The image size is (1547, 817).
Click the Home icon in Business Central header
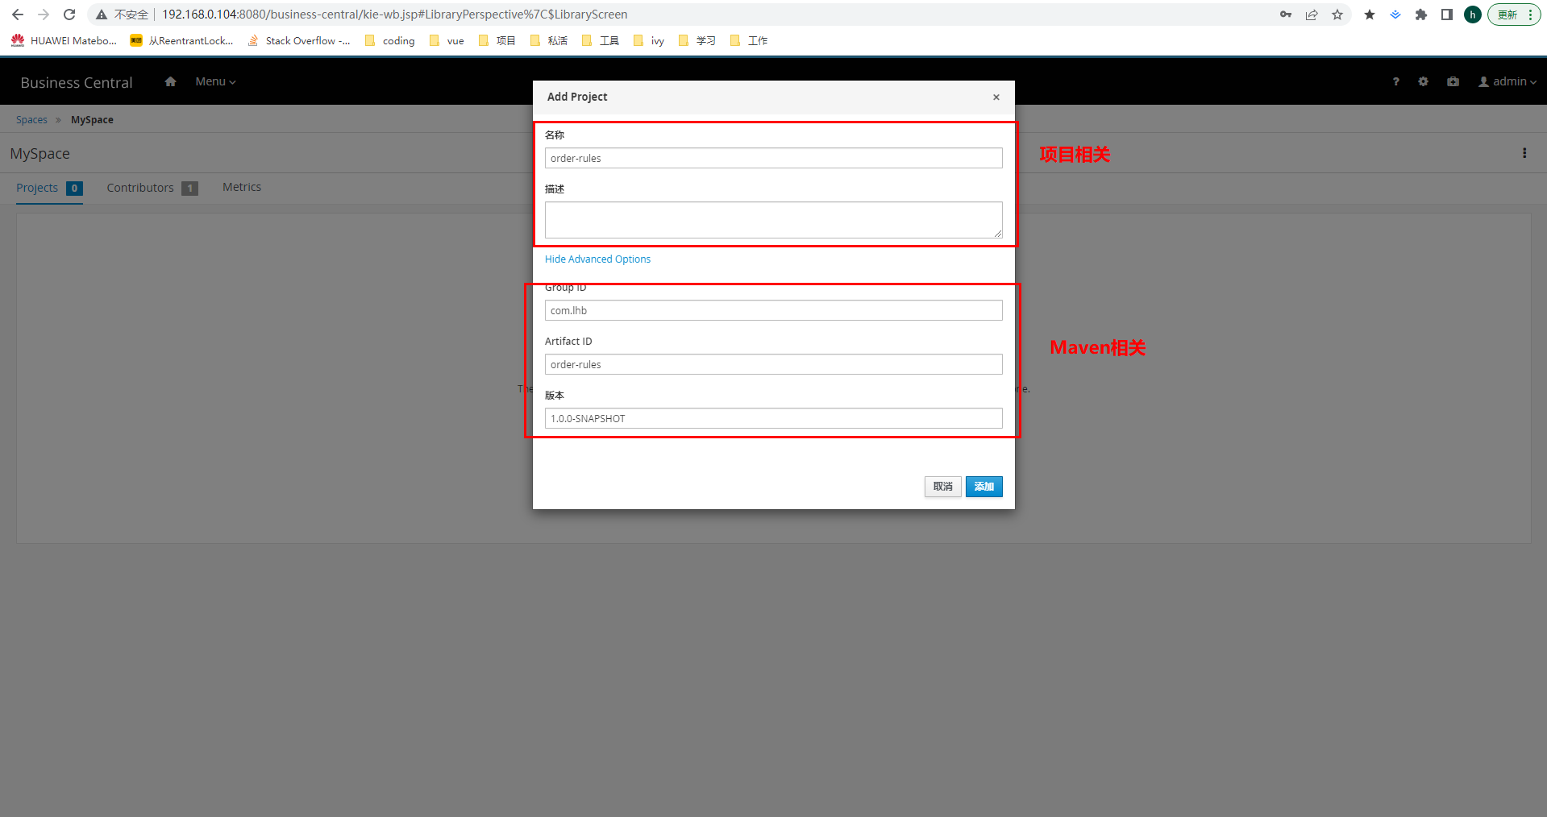(x=170, y=81)
